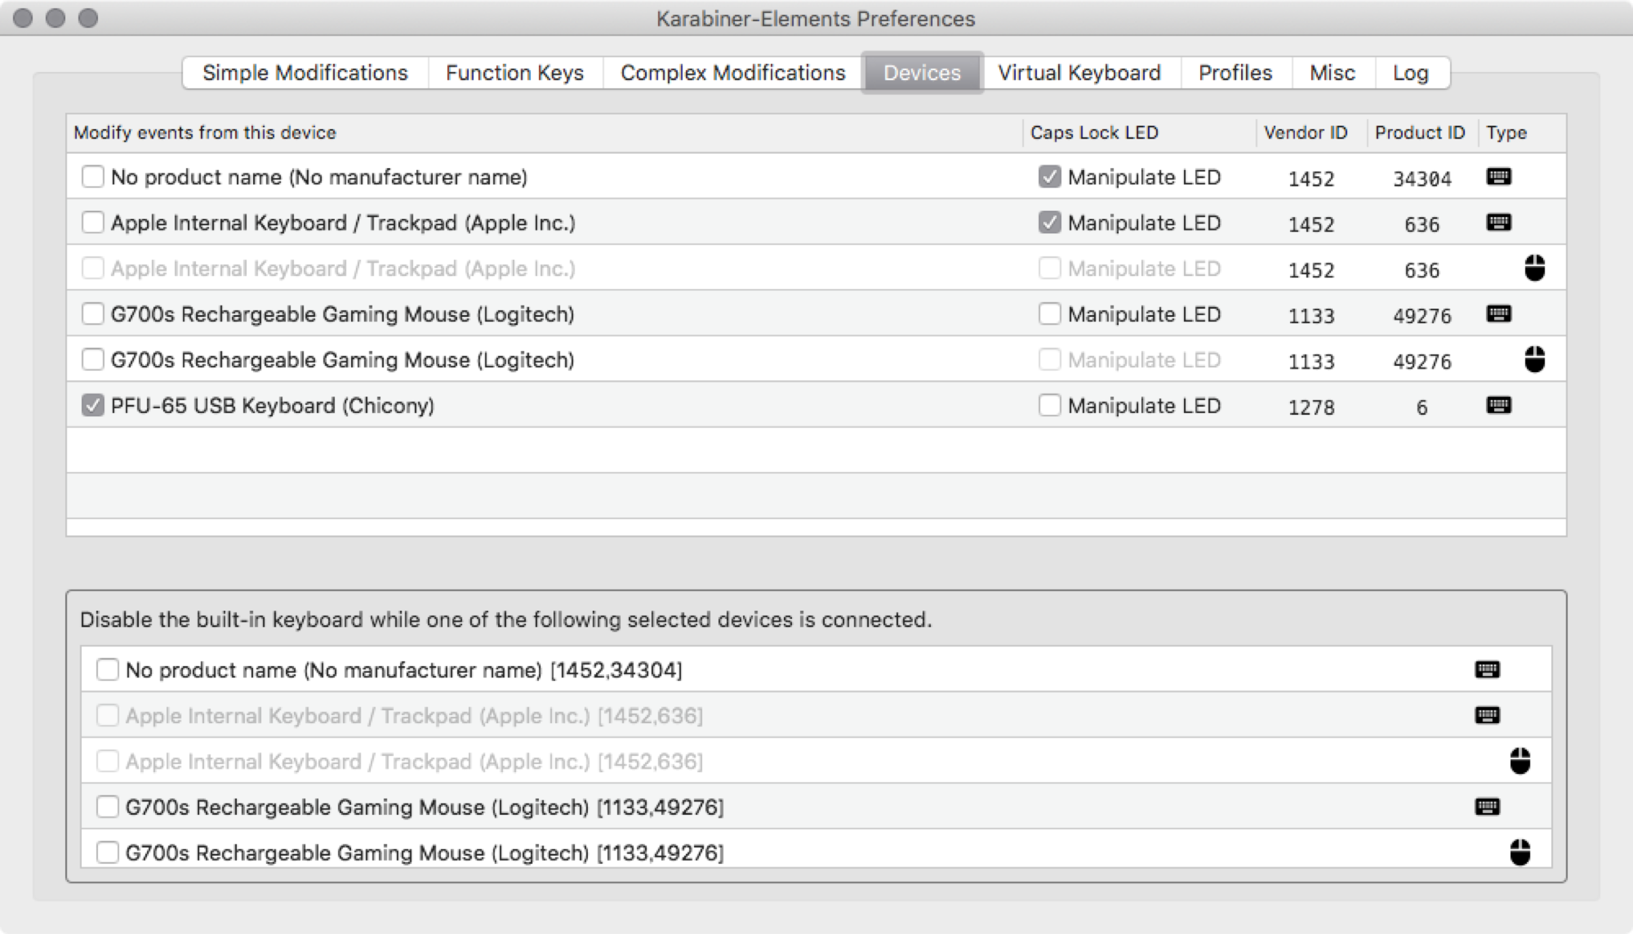Enable Manipulate LED for PFU-65 USB Keyboard
This screenshot has width=1633, height=934.
point(1049,405)
